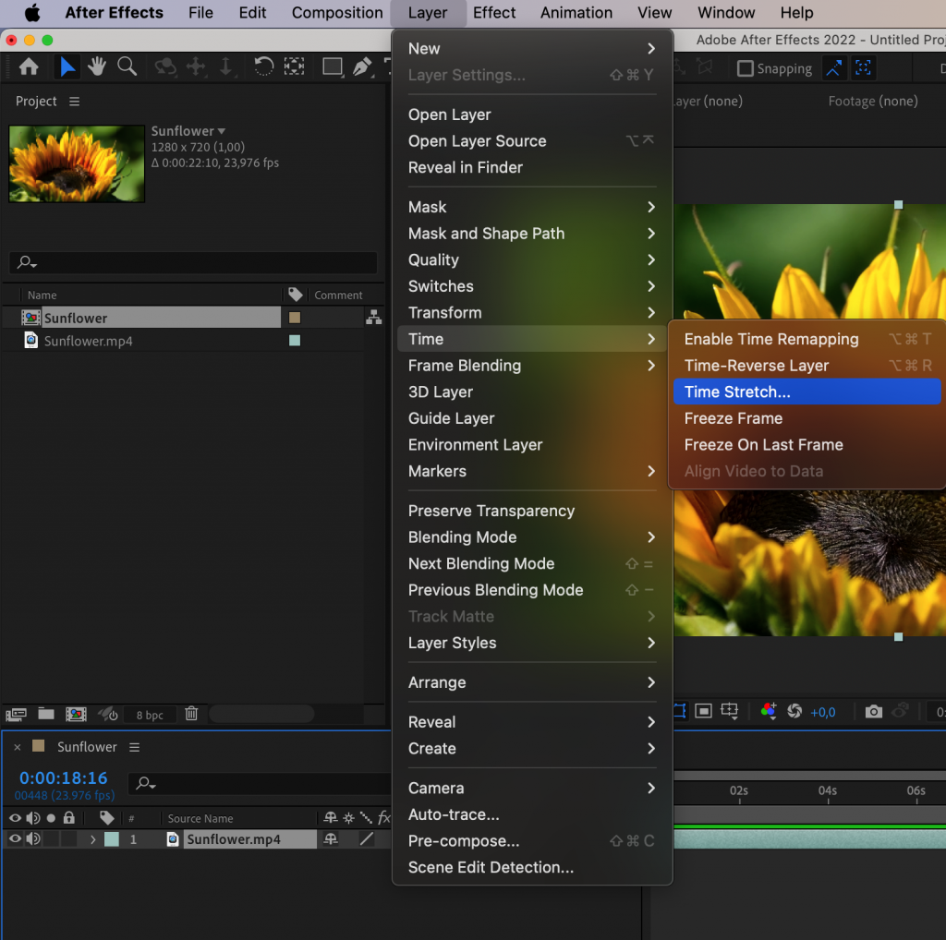Click the trash icon in the Project panel
Image resolution: width=946 pixels, height=940 pixels.
pos(191,713)
